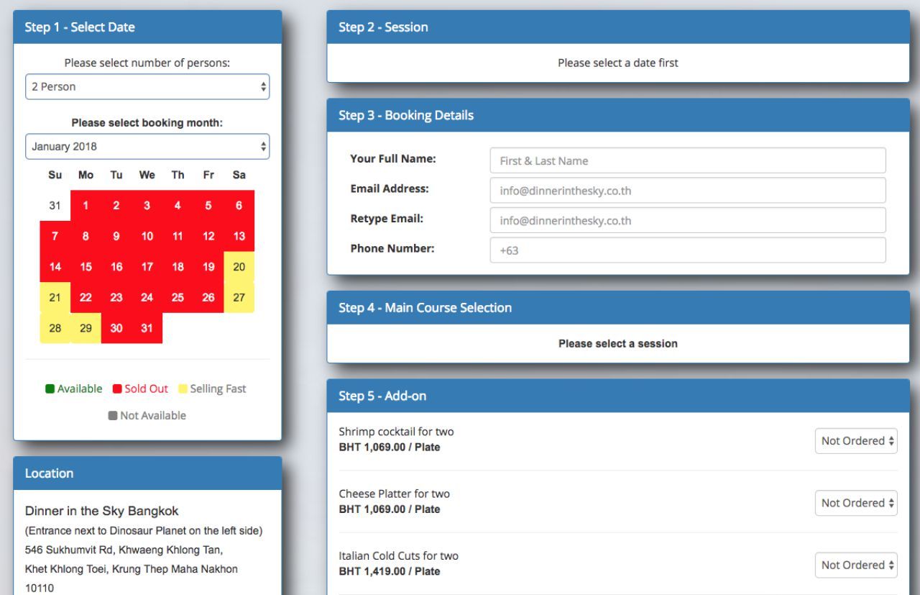Click the gray Not Available legend swatch

(x=113, y=416)
